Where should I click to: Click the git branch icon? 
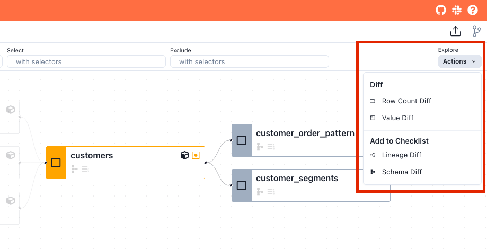(x=477, y=31)
